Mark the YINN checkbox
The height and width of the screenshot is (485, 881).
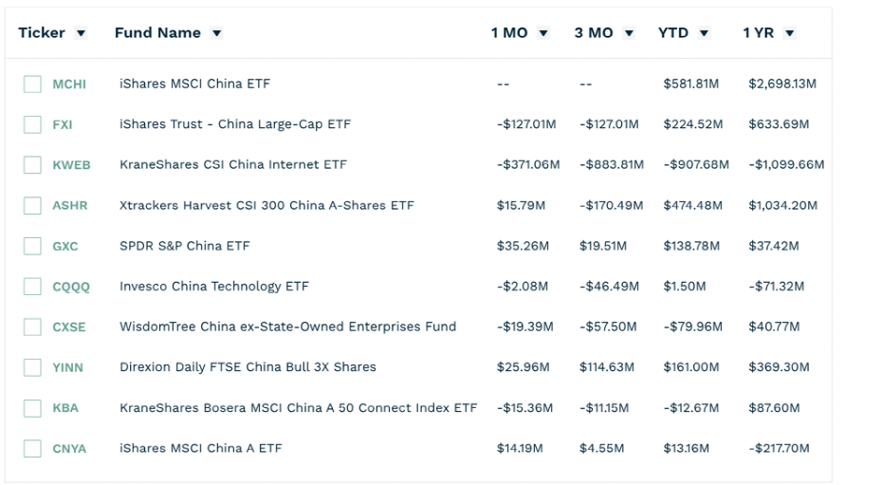(x=32, y=367)
